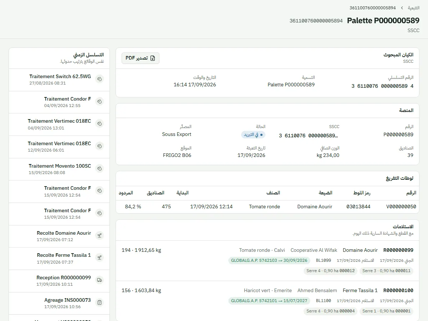Click treatment icon beside Traitement Switch 62.5WG
The image size is (428, 321).
coord(100,79)
